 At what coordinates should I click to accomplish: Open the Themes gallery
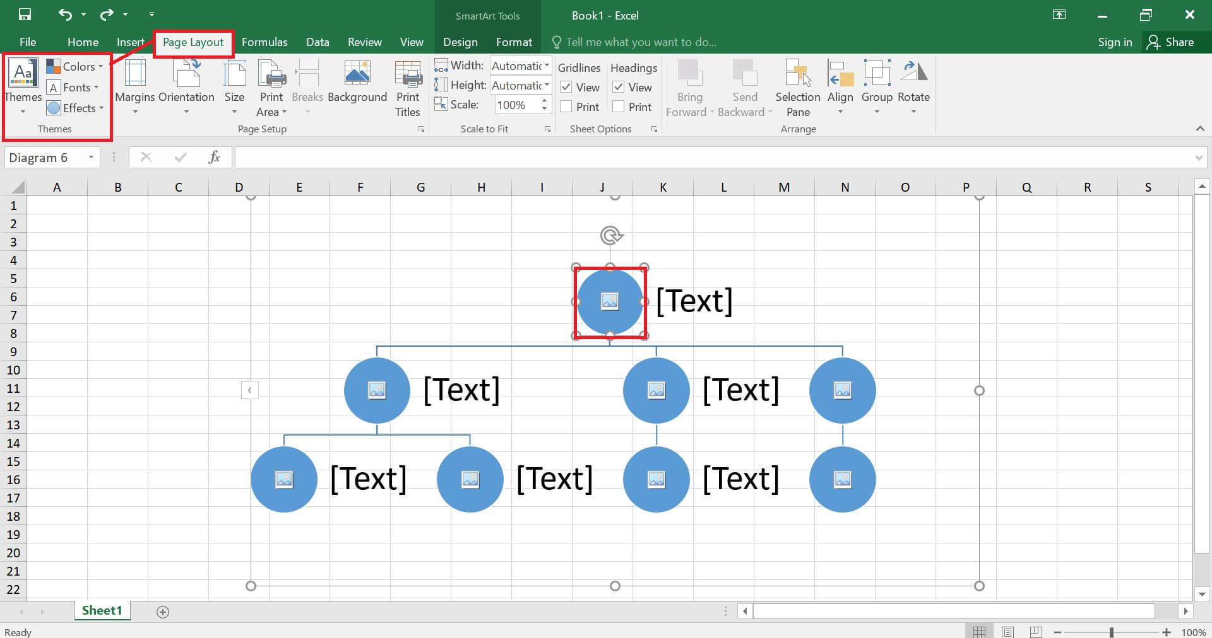23,88
